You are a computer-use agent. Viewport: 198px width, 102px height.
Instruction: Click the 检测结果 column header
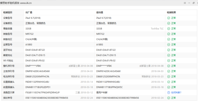pos(171,12)
